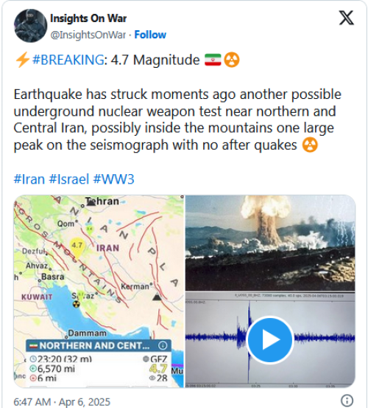The height and width of the screenshot is (408, 368).
Task: Open the #Israel hashtag link
Action: click(68, 179)
